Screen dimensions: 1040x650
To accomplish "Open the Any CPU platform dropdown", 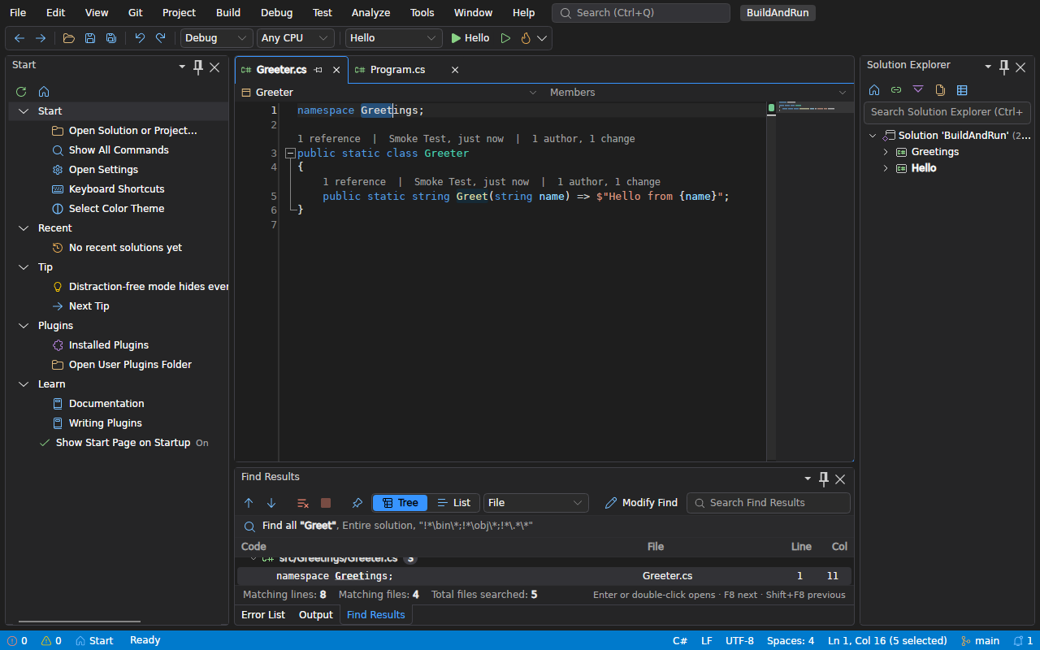I will 296,38.
